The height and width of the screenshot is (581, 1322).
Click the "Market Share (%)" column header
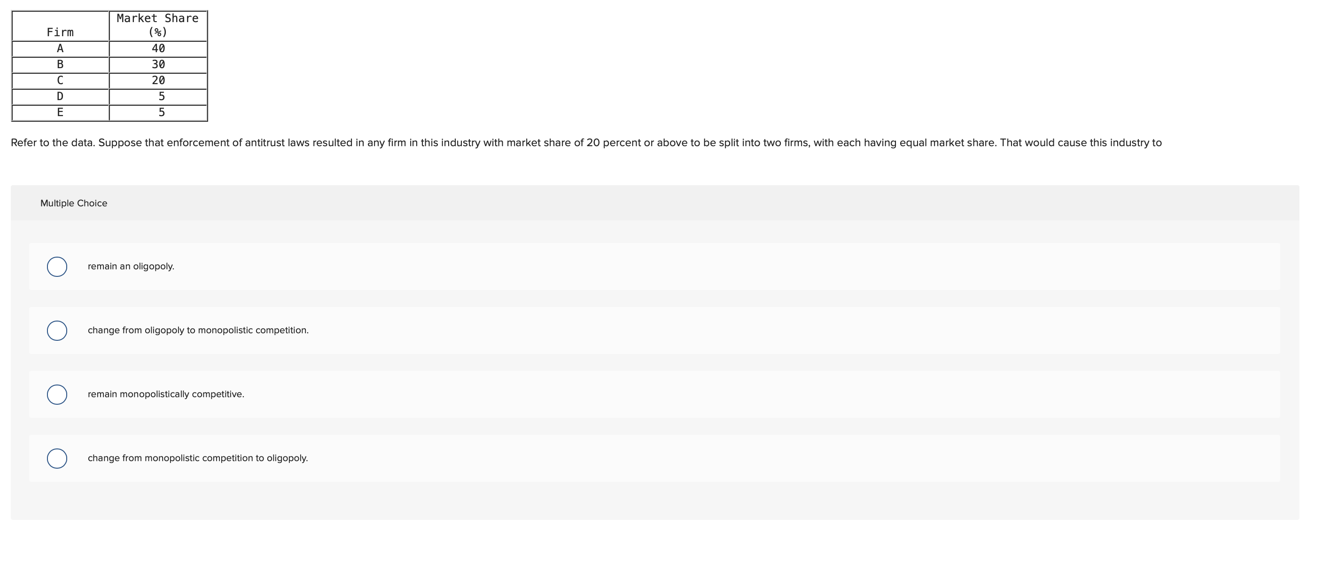pos(157,24)
